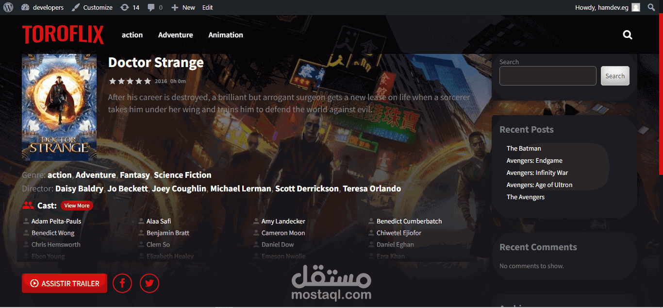Click the sidebar Search button

point(615,76)
